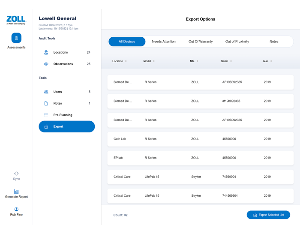This screenshot has width=300, height=225.
Task: Click year 2019 in Cath Lab row
Action: 267,139
